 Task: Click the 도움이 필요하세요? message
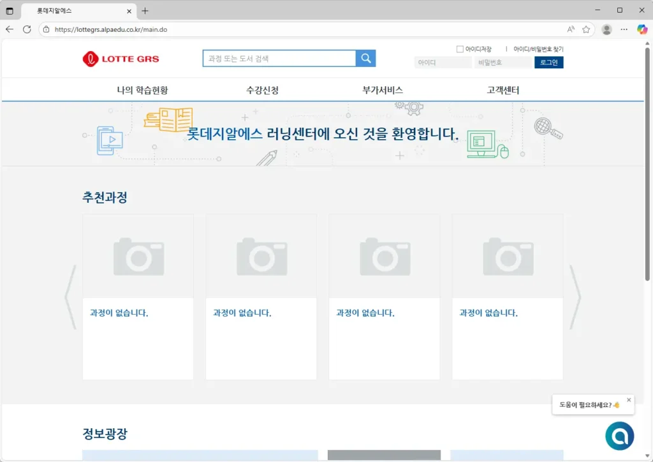[x=589, y=405]
